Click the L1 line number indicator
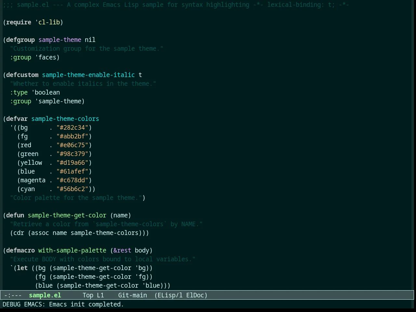This screenshot has height=312, width=416. pos(100,295)
